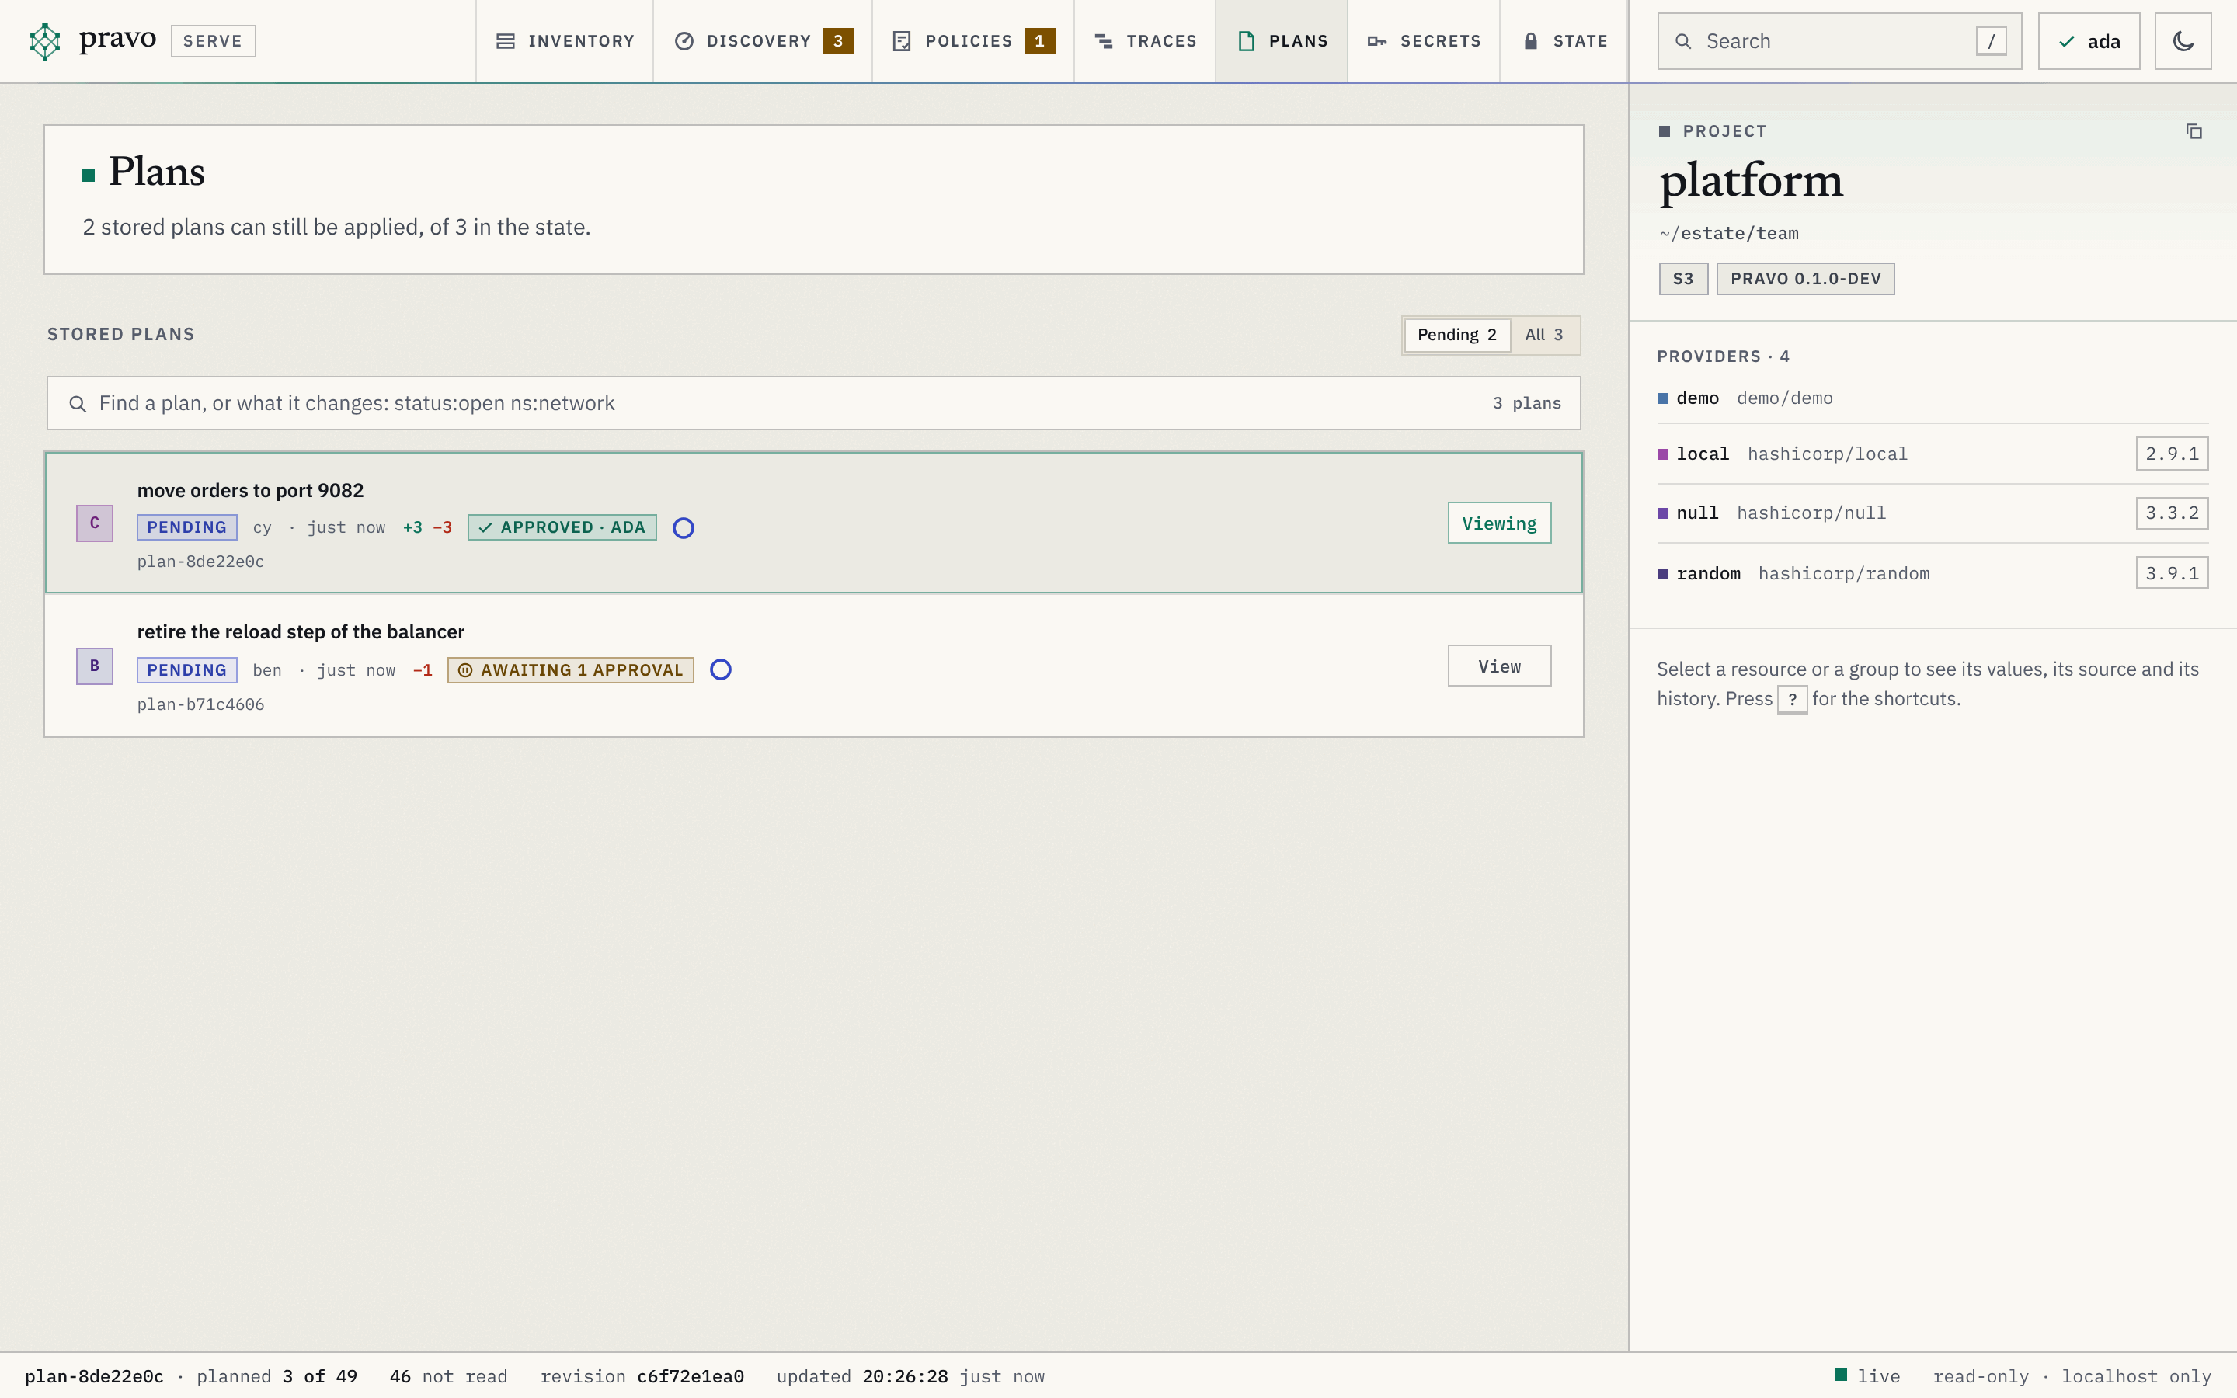
Task: Select the demo provider row
Action: click(x=1932, y=398)
